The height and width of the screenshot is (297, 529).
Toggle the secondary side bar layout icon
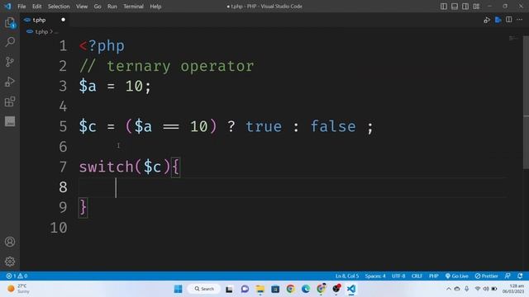(x=465, y=7)
